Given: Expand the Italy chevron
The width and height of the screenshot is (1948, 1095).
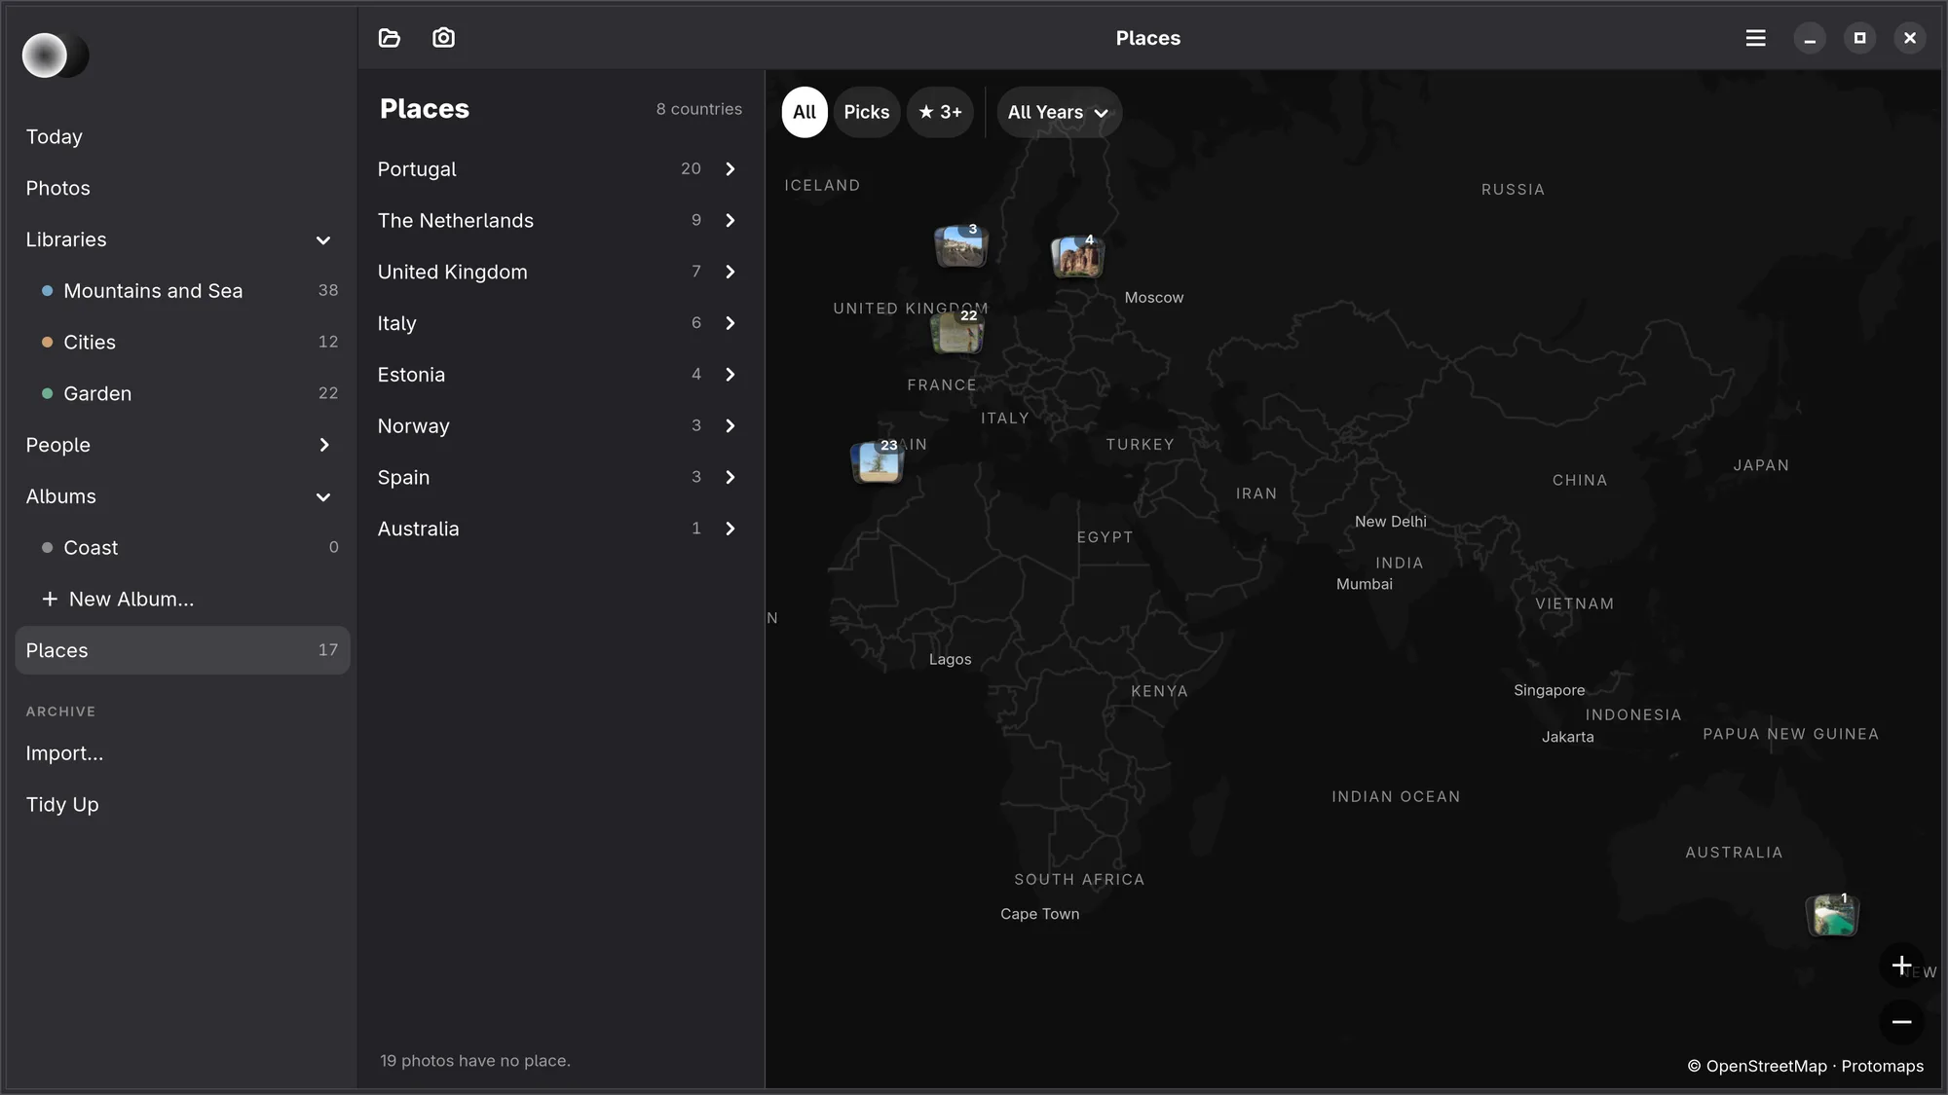Looking at the screenshot, I should coord(730,323).
